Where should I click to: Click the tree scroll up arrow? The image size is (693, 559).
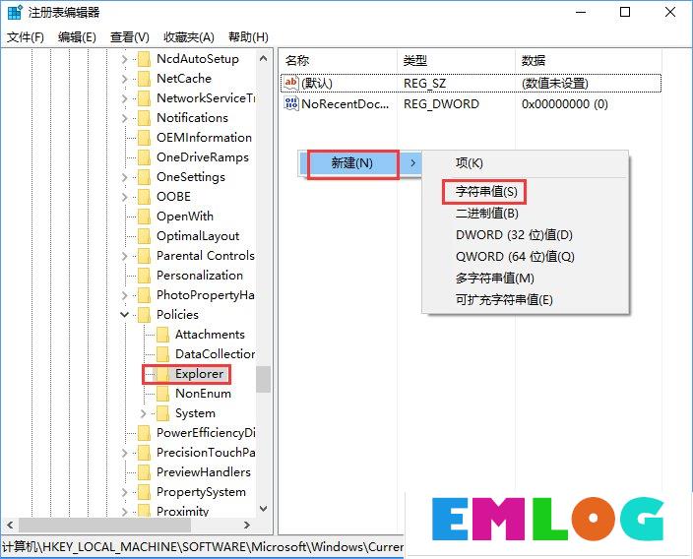[264, 58]
